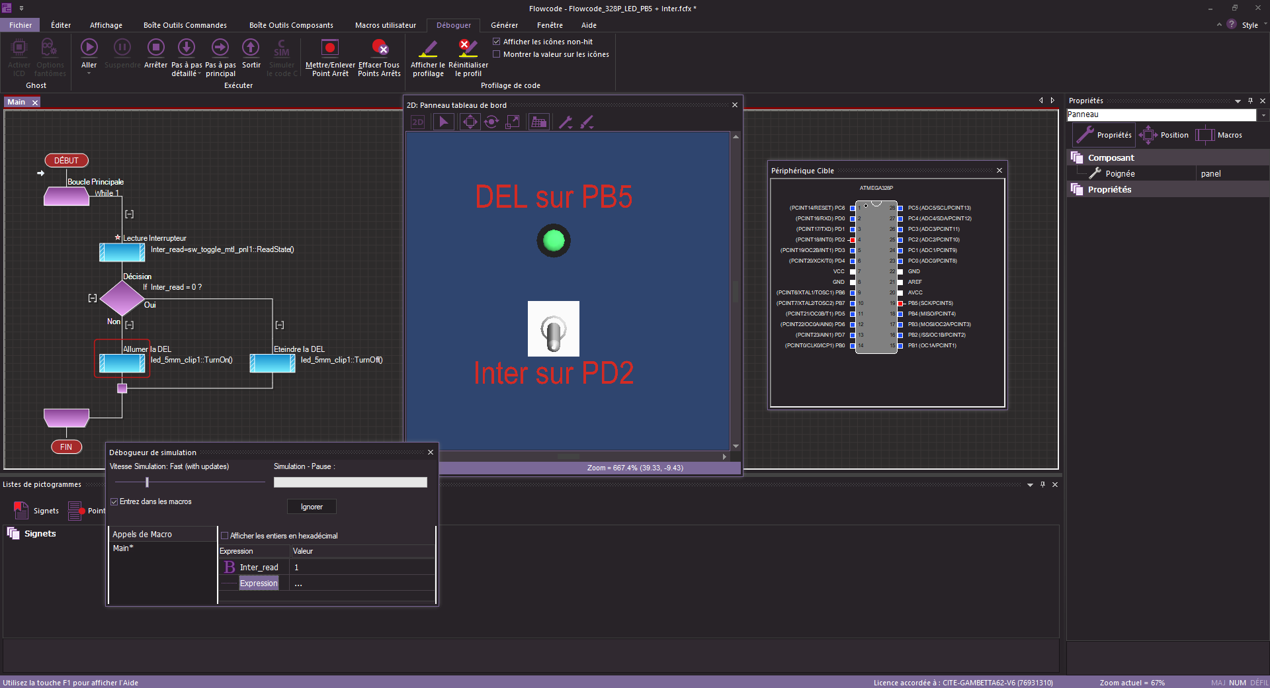
Task: Collapse the Décision branch expander
Action: coord(93,298)
